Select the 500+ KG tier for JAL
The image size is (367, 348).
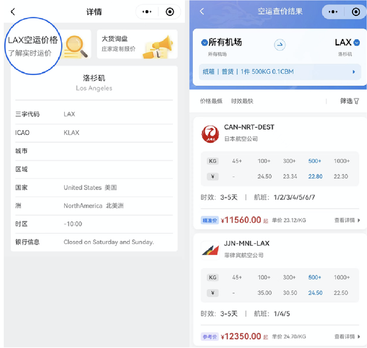tap(315, 161)
